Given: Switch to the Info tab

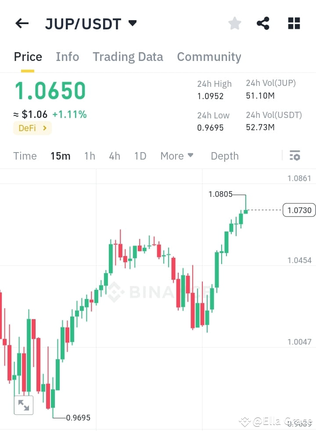Looking at the screenshot, I should pyautogui.click(x=67, y=57).
